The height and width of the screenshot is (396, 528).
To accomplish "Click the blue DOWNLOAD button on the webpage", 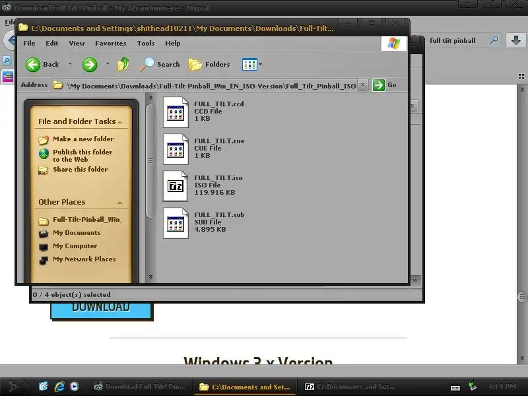I will [x=101, y=310].
